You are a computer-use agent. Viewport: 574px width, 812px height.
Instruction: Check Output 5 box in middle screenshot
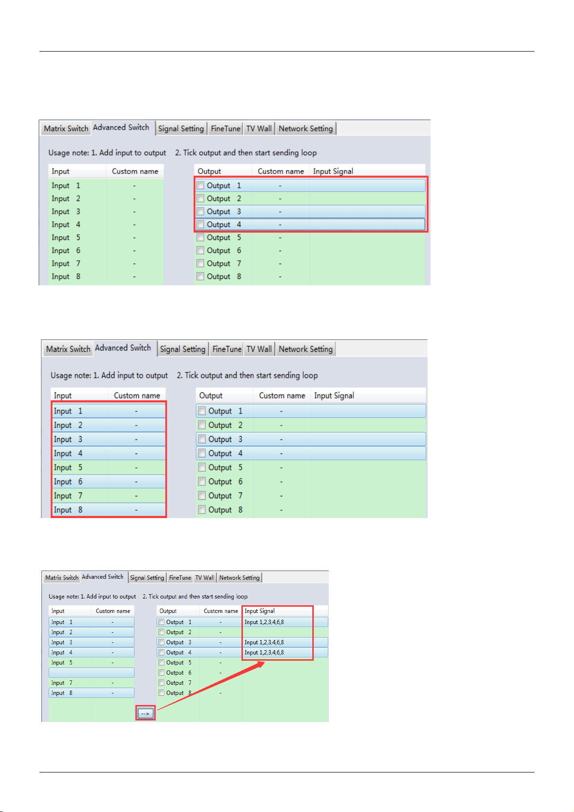(x=202, y=467)
